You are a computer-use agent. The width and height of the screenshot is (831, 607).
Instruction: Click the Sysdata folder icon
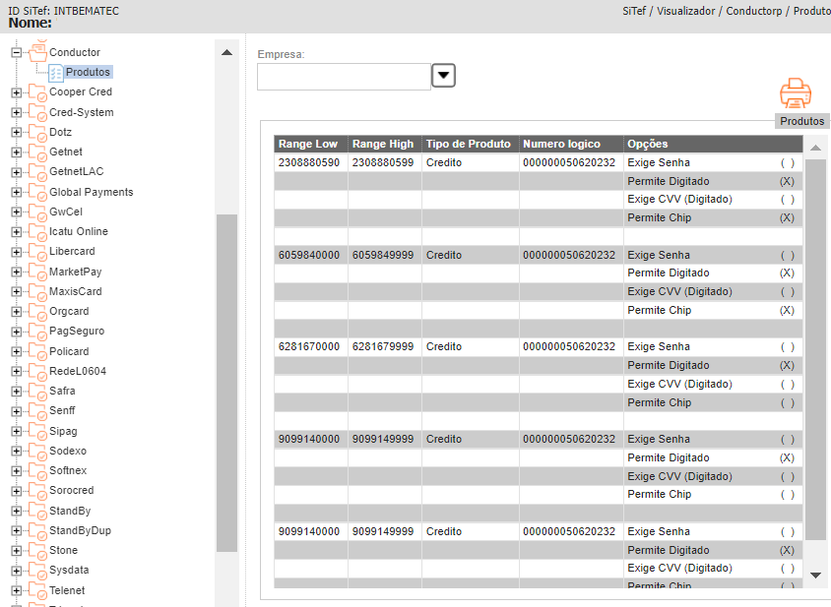(x=37, y=571)
